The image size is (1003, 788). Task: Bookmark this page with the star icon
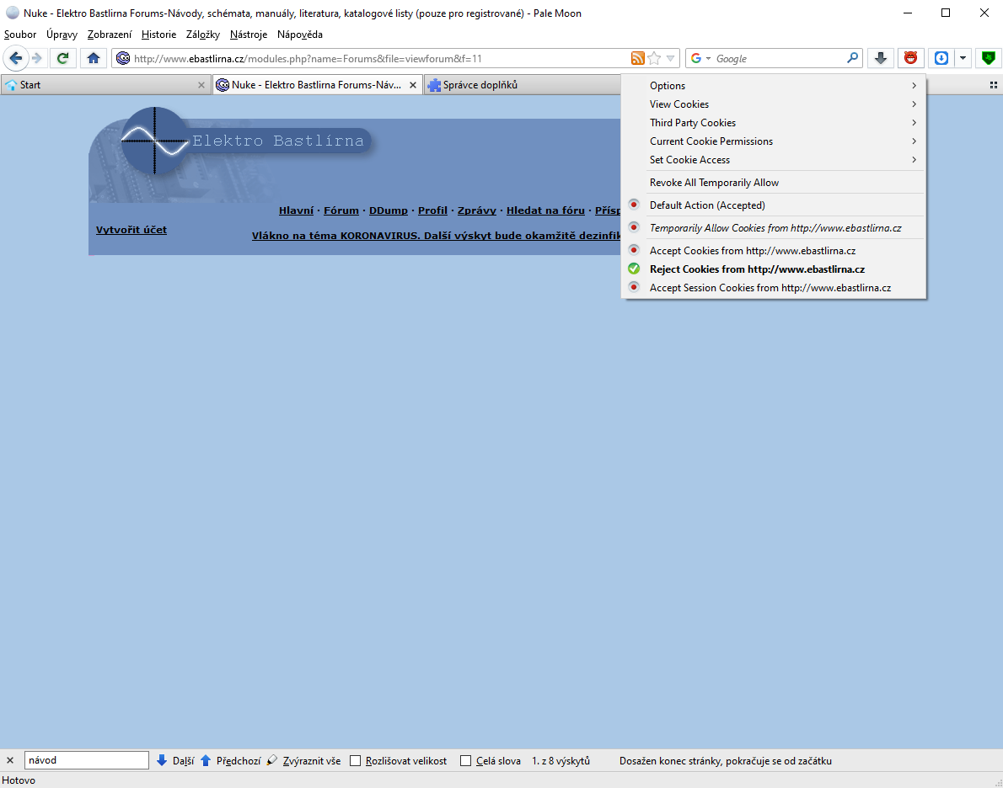pyautogui.click(x=654, y=58)
